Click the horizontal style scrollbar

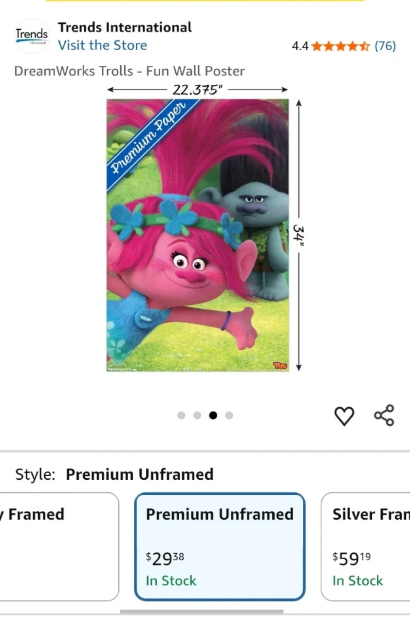[202, 611]
